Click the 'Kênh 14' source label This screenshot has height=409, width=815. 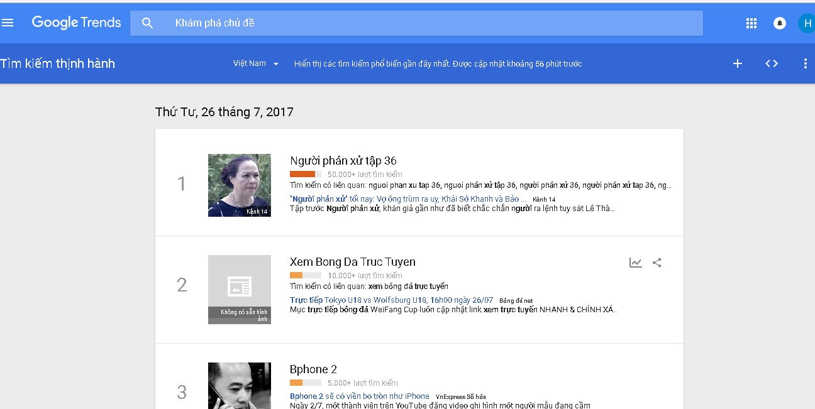pos(544,200)
